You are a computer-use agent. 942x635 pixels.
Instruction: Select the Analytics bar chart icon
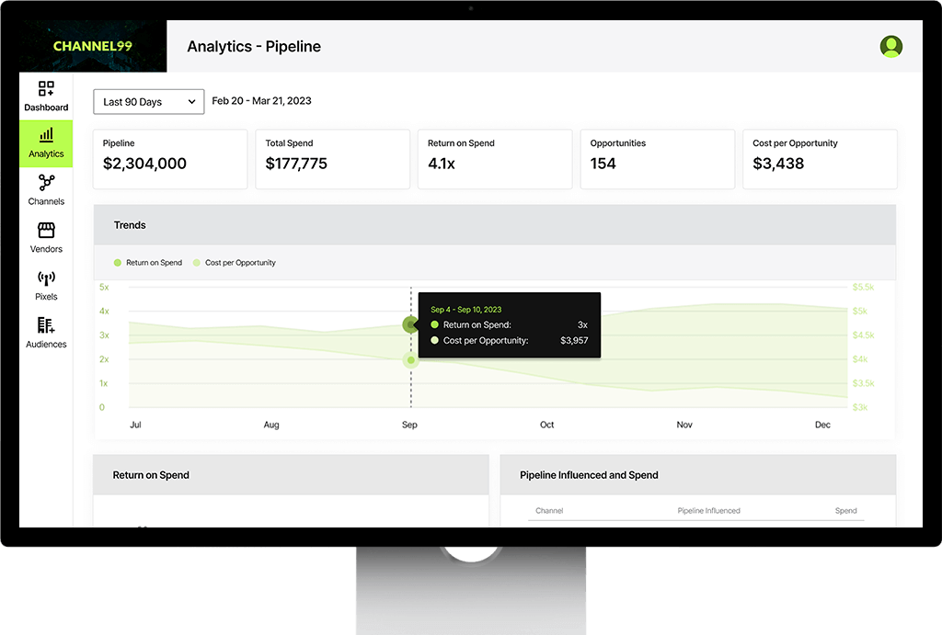pos(46,135)
